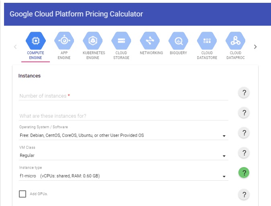271x206 pixels.
Task: Open the Networking product icon
Action: point(150,41)
